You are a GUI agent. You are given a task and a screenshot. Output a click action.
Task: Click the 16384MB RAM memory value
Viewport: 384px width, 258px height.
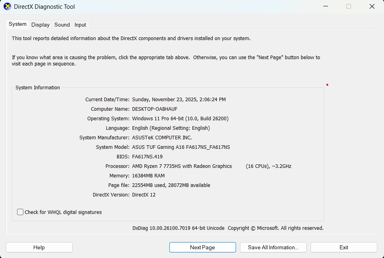(148, 176)
